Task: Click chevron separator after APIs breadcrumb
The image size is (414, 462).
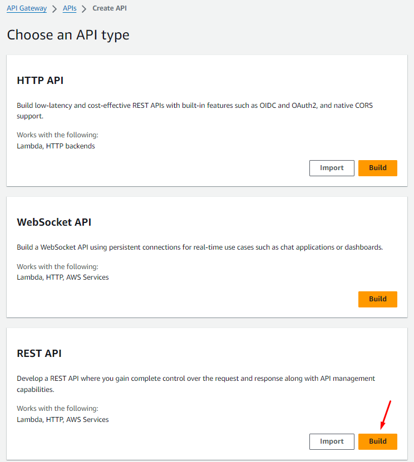Action: tap(85, 9)
